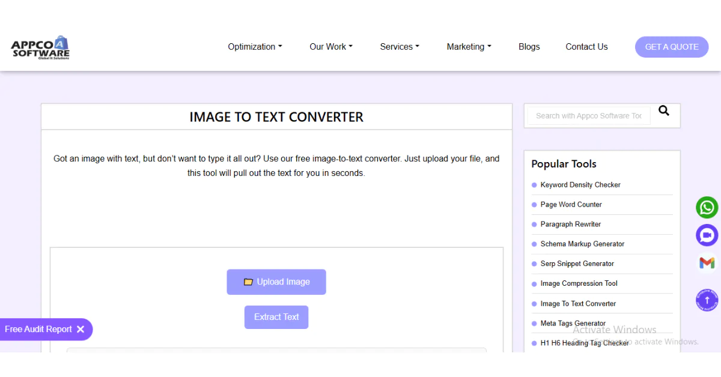721x377 pixels.
Task: Click the folder icon inside Upload Image button
Action: point(249,282)
